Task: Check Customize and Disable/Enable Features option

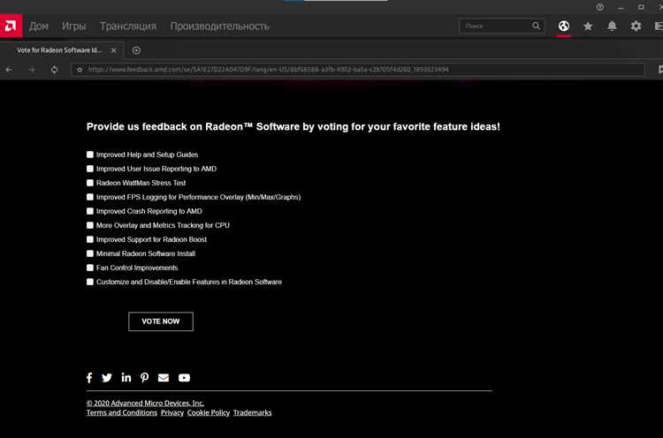Action: pyautogui.click(x=90, y=282)
